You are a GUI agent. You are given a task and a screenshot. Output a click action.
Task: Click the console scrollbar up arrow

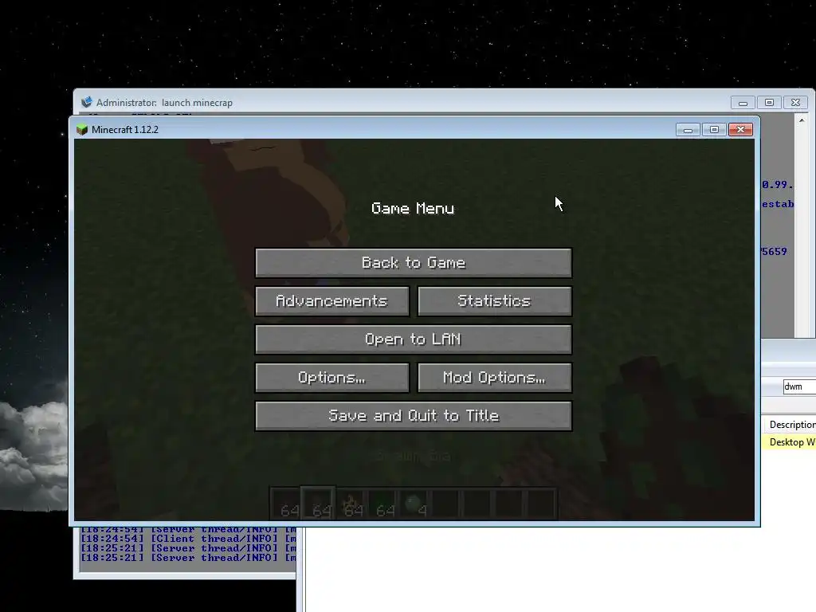point(802,120)
